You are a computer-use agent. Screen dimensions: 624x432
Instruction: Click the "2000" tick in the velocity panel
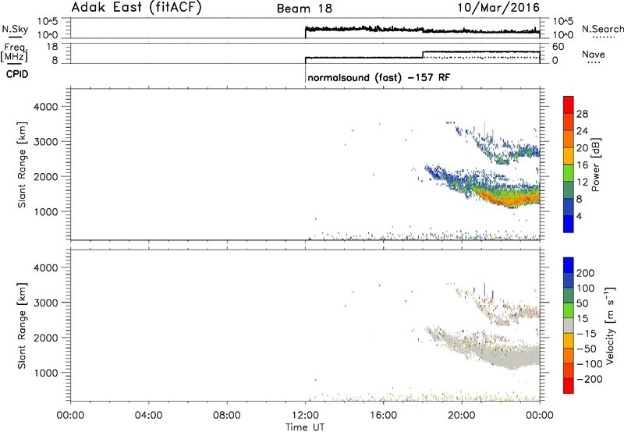point(46,338)
